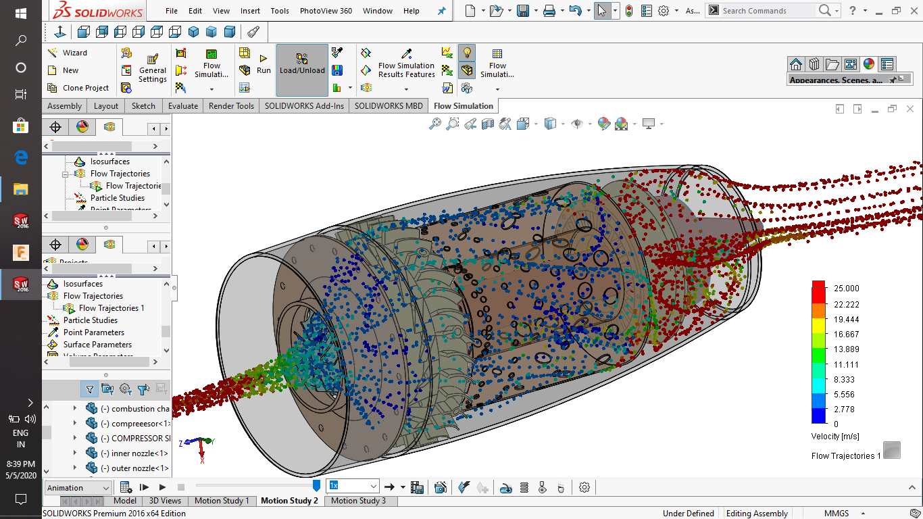Switch to the Evaluate tab
Image resolution: width=923 pixels, height=519 pixels.
183,106
